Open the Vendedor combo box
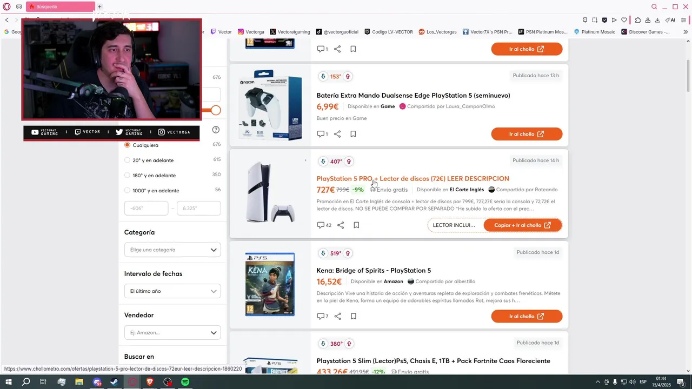Viewport: 692px width, 389px height. click(172, 332)
